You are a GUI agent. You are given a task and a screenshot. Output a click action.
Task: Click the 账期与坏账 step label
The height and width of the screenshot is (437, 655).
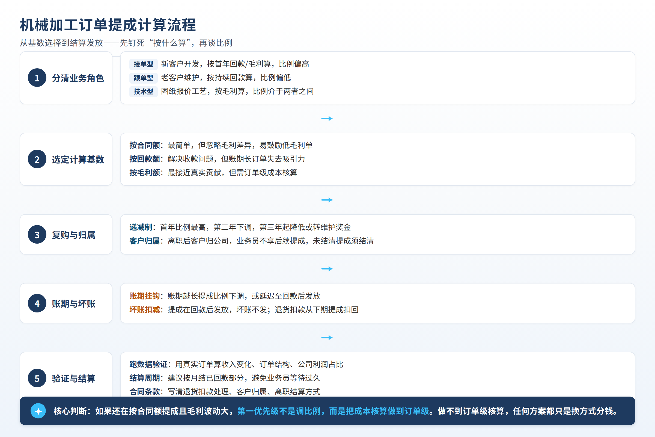tap(73, 303)
